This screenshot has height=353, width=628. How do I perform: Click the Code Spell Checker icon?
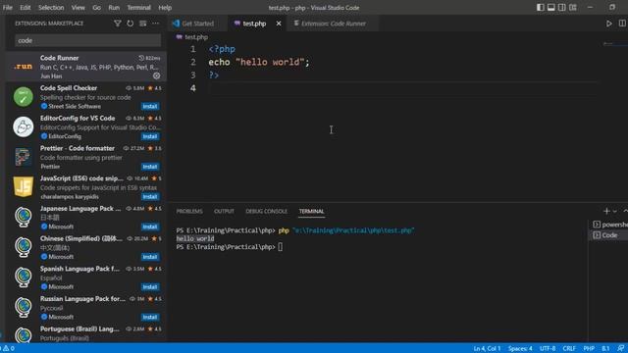coord(24,97)
